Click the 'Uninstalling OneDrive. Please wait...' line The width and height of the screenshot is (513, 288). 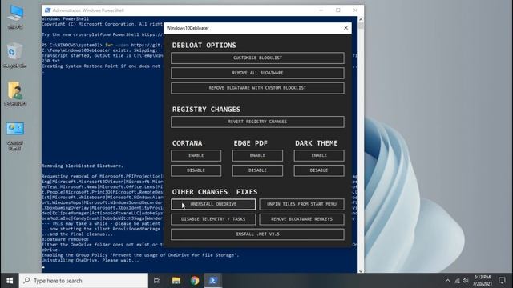(x=91, y=260)
